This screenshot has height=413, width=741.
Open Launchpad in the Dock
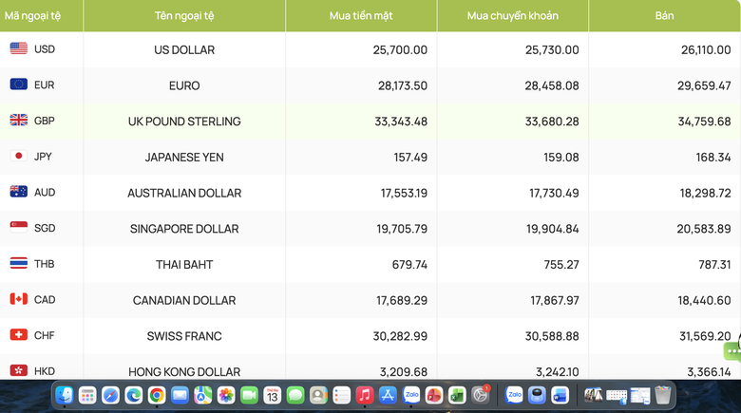pyautogui.click(x=87, y=395)
